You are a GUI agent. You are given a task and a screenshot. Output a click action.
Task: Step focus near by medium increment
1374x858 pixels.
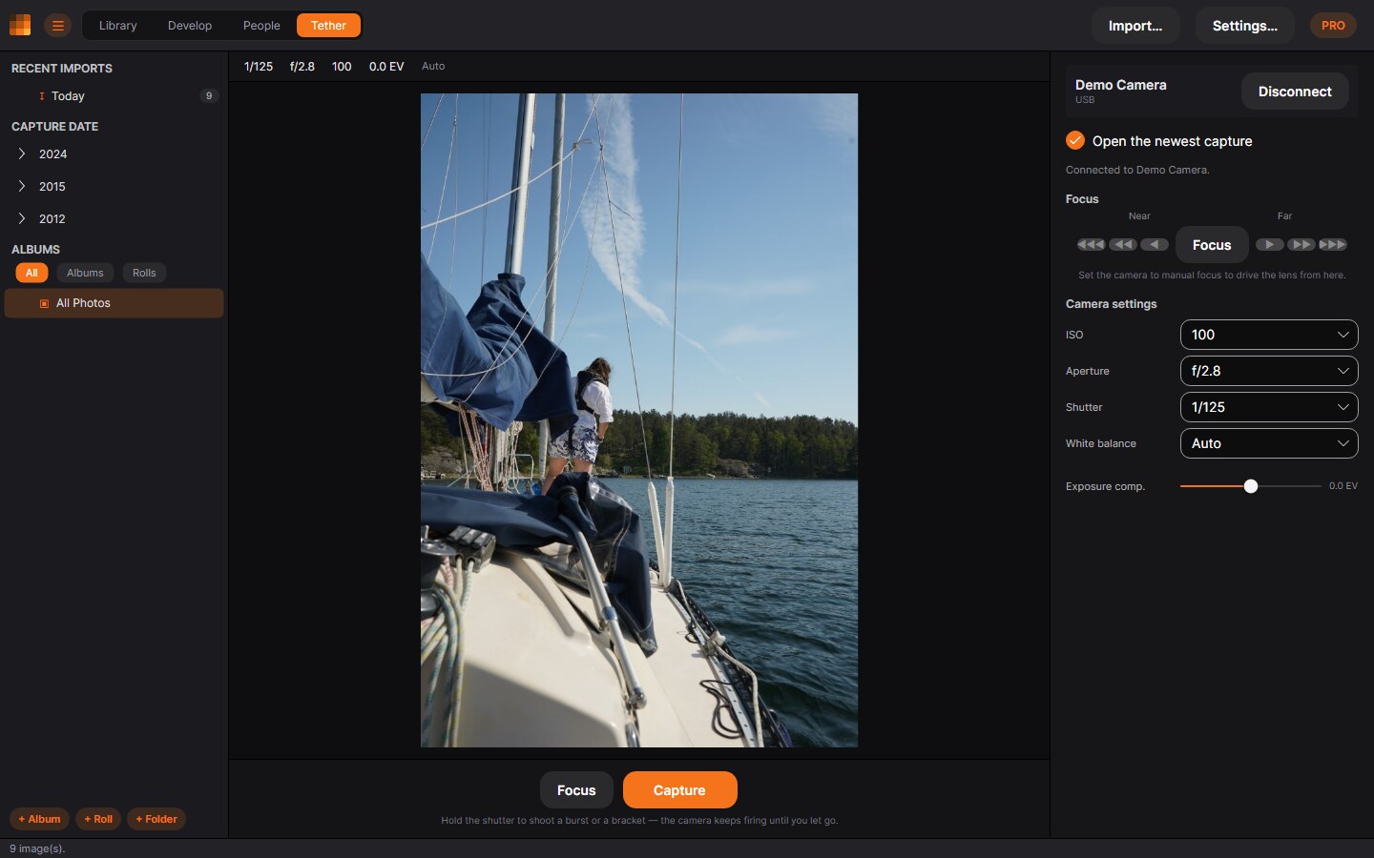coord(1123,245)
